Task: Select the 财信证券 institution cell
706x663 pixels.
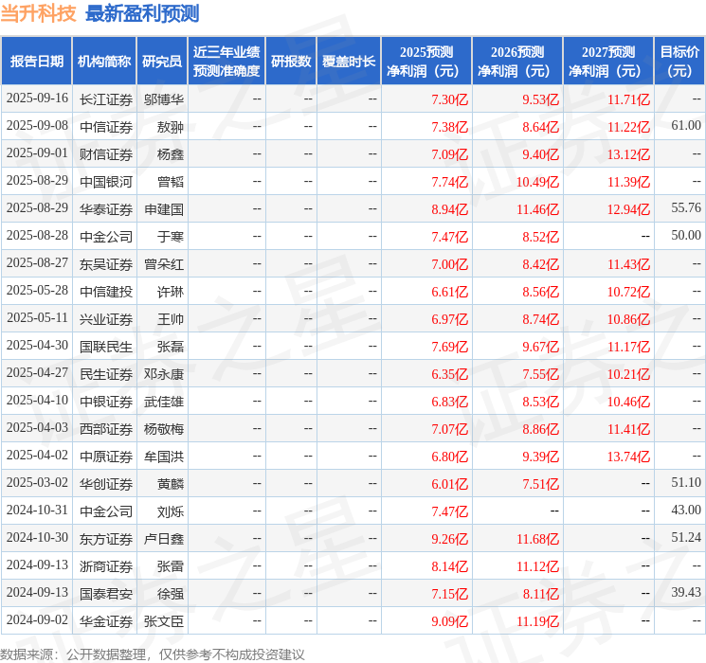Action: 106,154
